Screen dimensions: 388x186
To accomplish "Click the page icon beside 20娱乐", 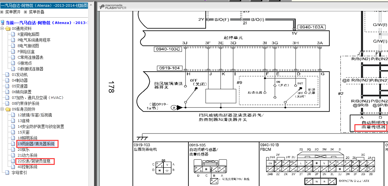I will coord(13,150).
